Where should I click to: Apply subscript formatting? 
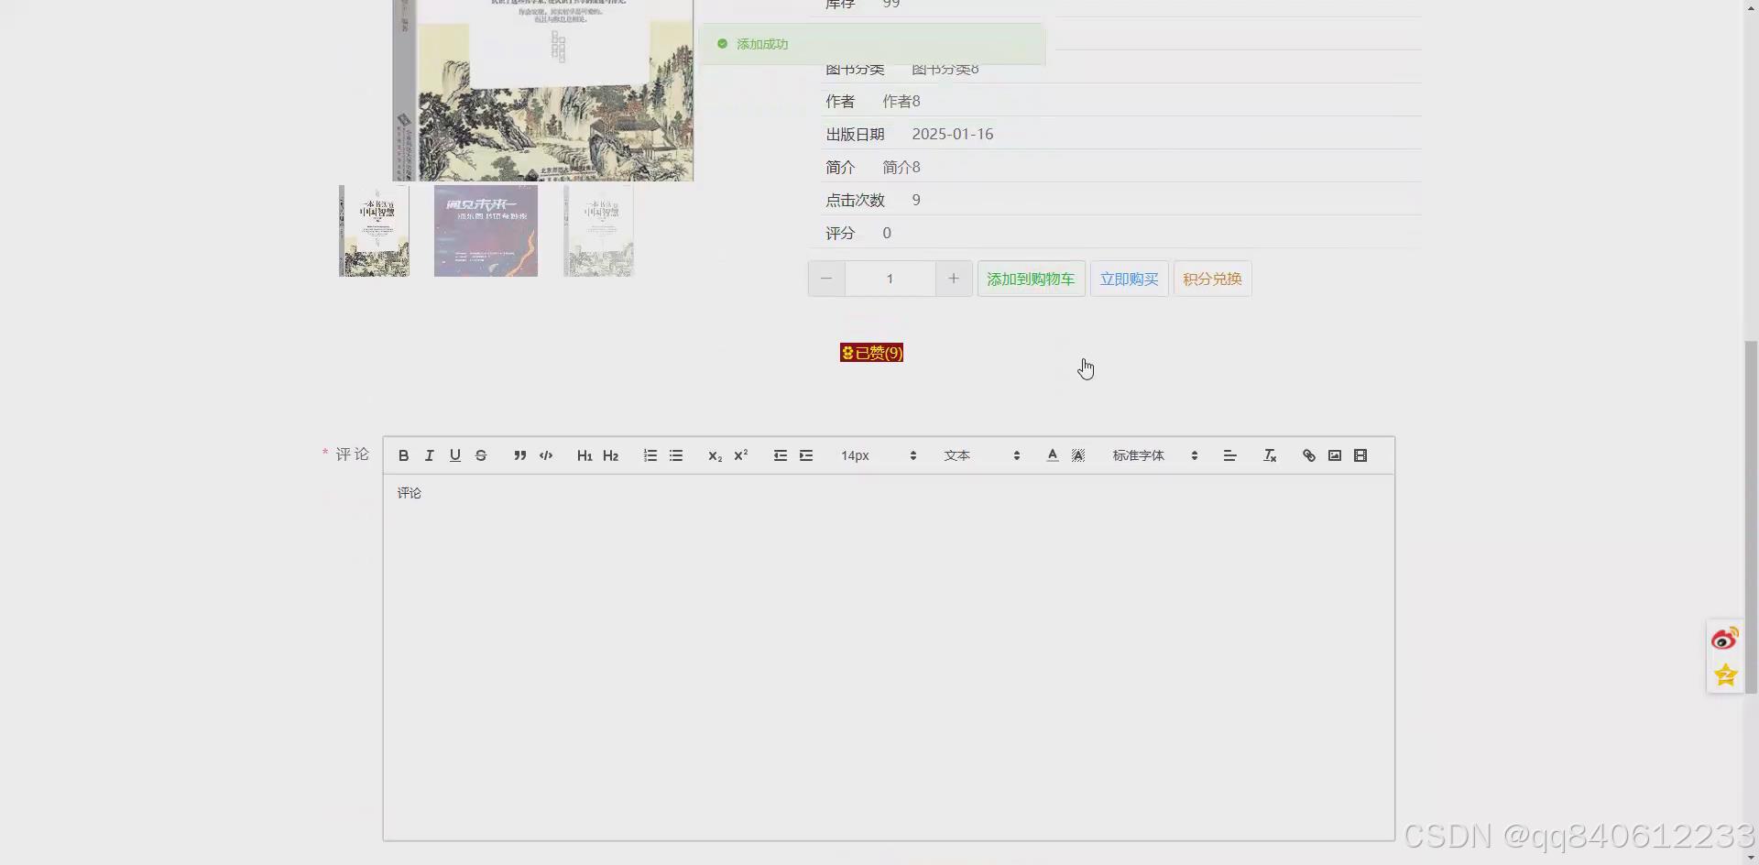pos(715,455)
